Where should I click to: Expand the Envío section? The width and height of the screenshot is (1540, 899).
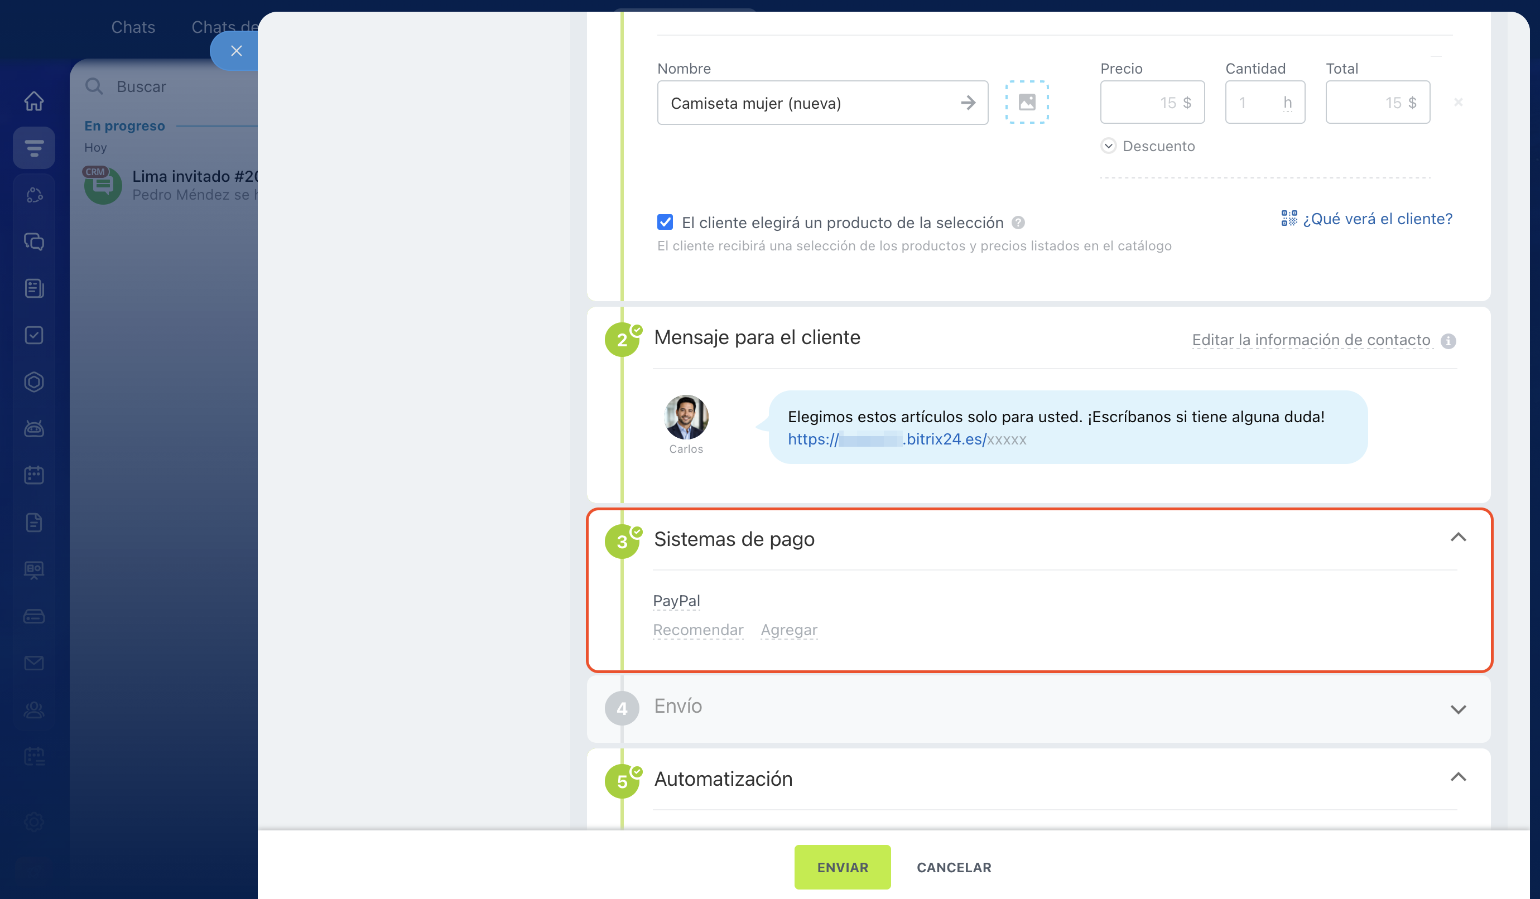click(x=1458, y=709)
